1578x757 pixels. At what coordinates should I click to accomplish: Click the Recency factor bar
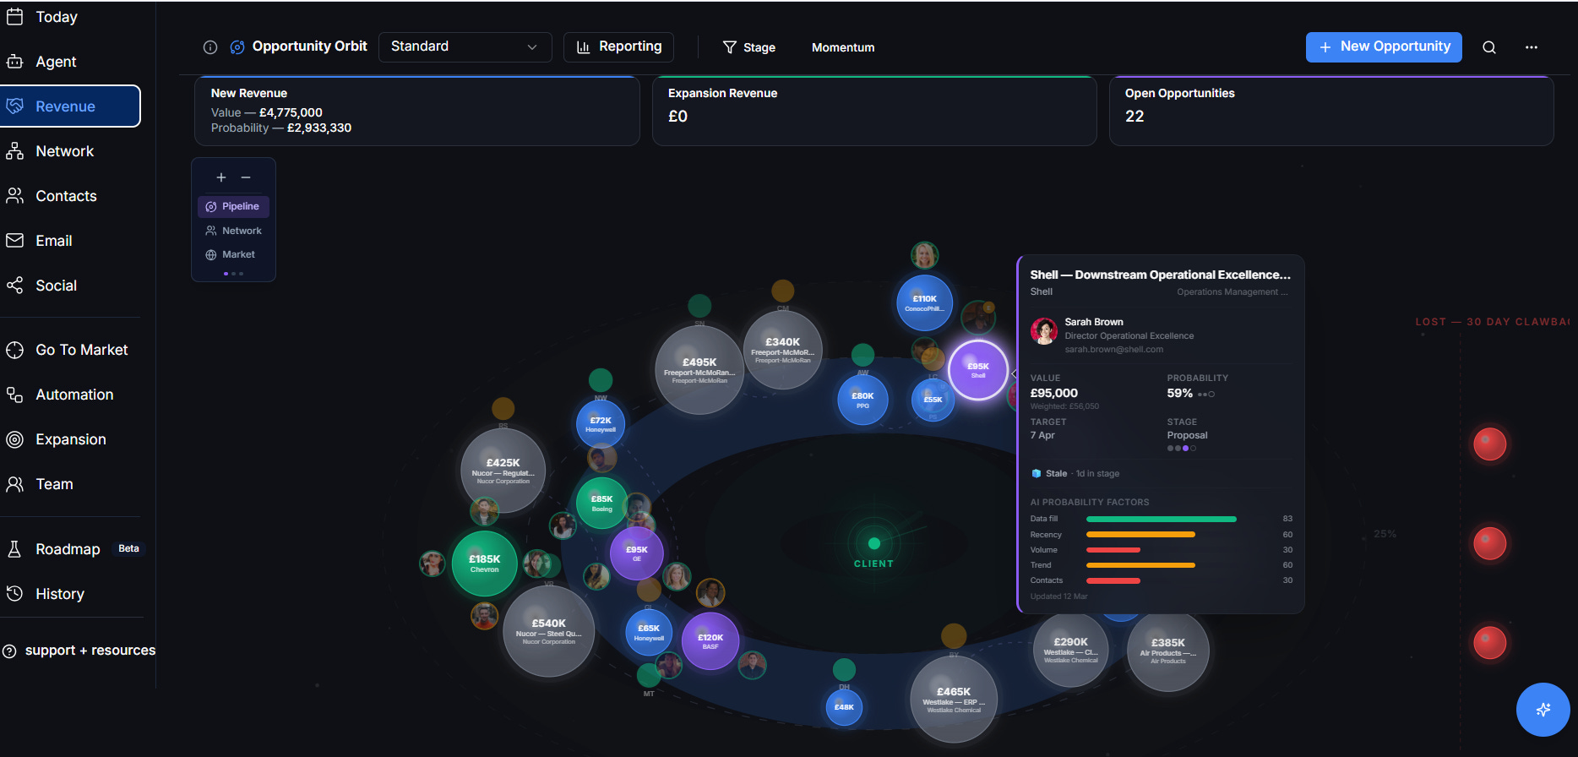click(1140, 535)
